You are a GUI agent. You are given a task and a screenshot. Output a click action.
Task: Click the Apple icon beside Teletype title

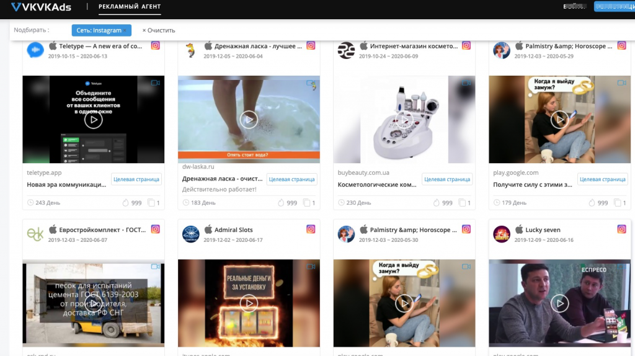[x=53, y=46]
